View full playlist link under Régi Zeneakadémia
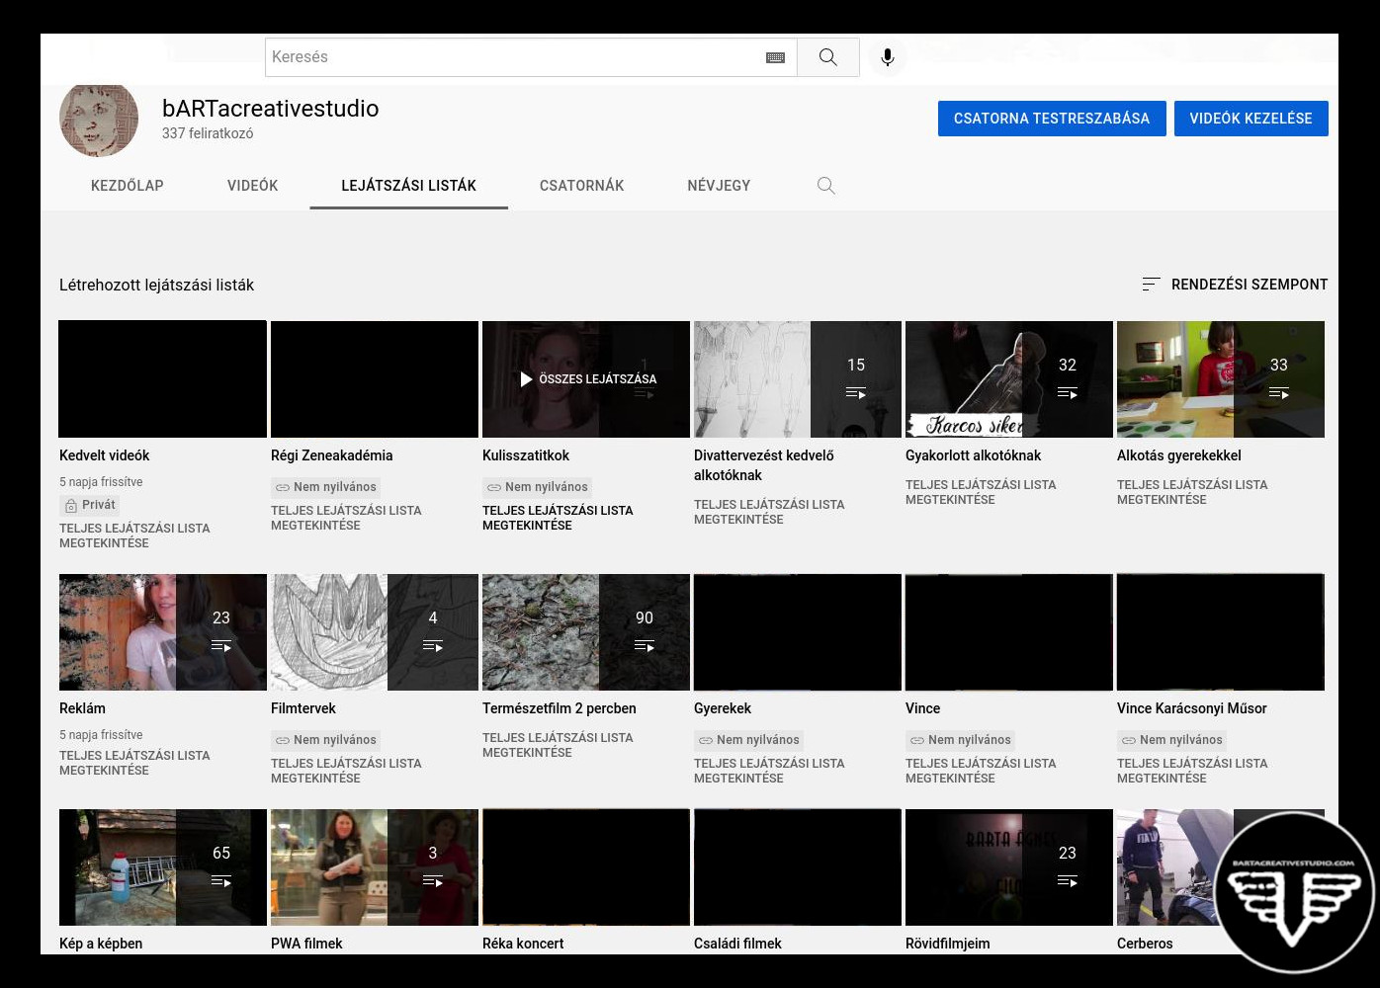This screenshot has width=1380, height=988. coord(346,518)
